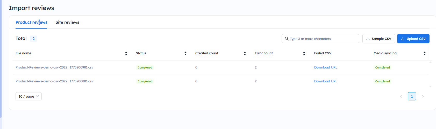Focus the search input field
The width and height of the screenshot is (436, 129).
[323, 39]
